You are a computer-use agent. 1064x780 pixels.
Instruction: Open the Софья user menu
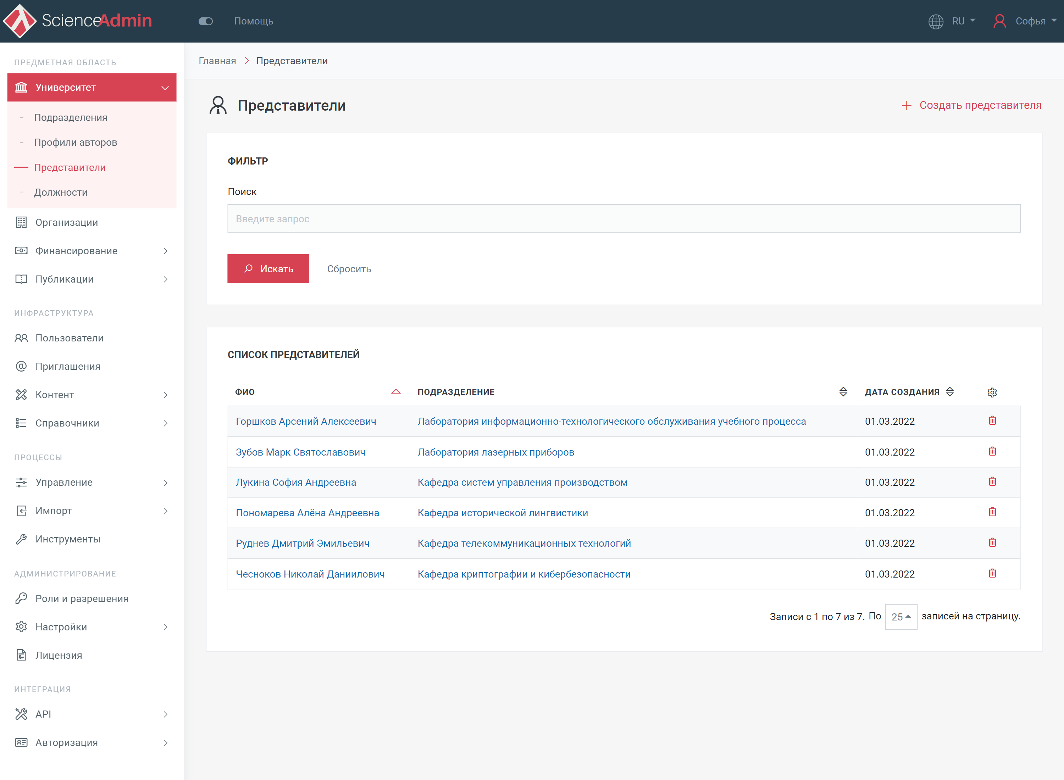tap(1025, 21)
